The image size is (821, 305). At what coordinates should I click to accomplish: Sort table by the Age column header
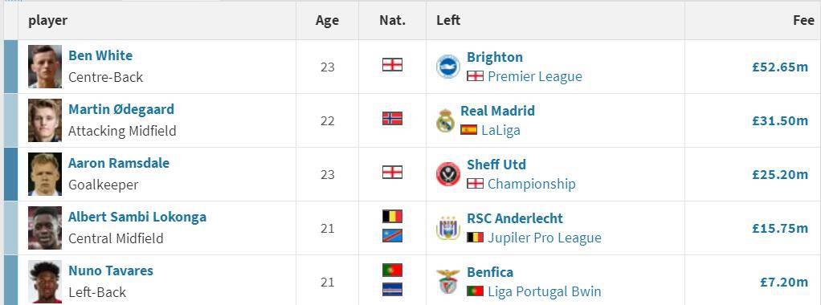[x=327, y=20]
